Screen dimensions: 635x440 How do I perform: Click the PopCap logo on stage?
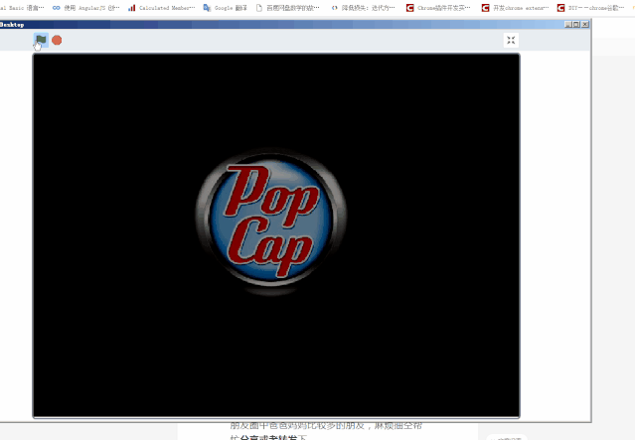[x=271, y=221]
